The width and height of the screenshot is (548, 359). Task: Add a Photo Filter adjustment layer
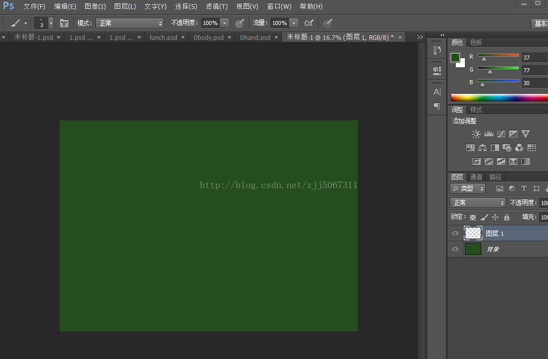coord(507,148)
